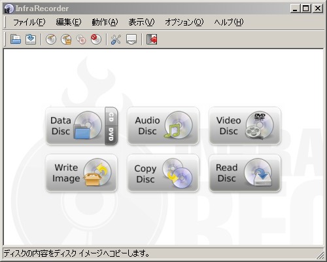The image size is (327, 262).
Task: Open configuration via wrench and screwdriver icon
Action: click(x=116, y=39)
